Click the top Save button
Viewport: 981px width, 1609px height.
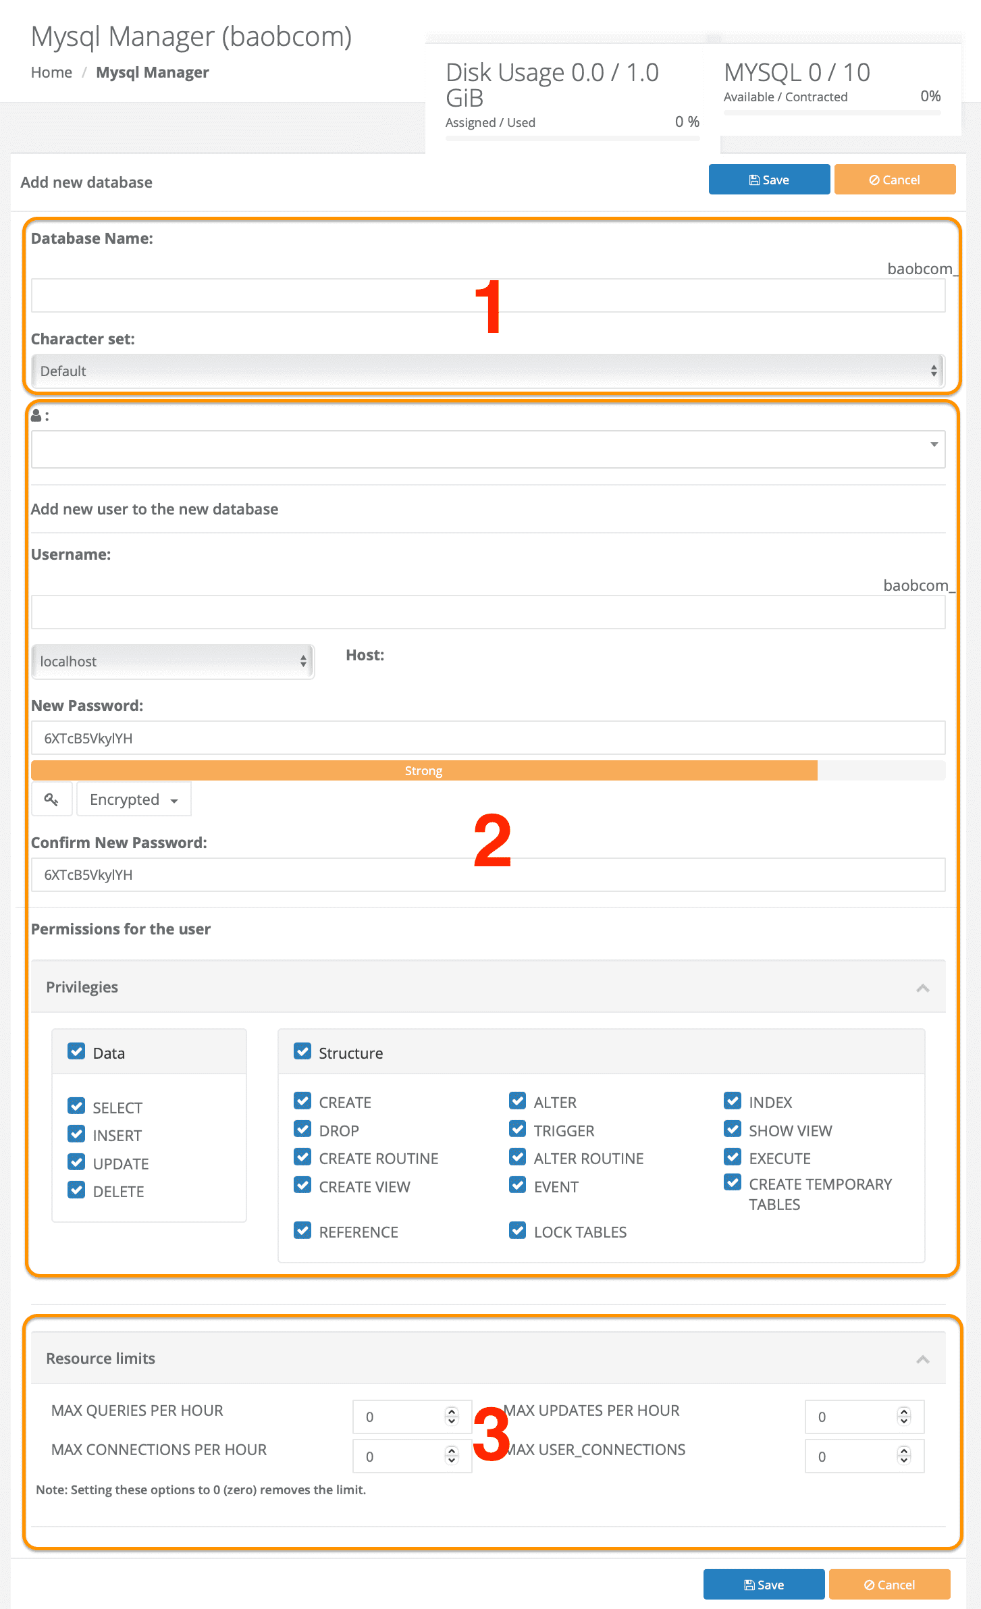(x=769, y=180)
